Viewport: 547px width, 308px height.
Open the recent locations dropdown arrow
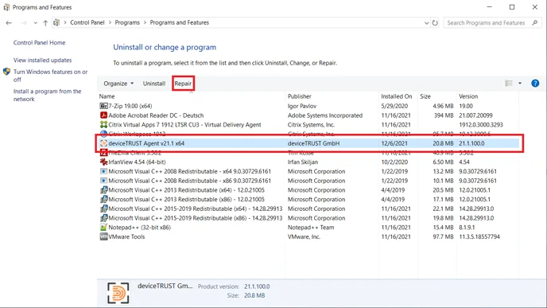(35, 23)
